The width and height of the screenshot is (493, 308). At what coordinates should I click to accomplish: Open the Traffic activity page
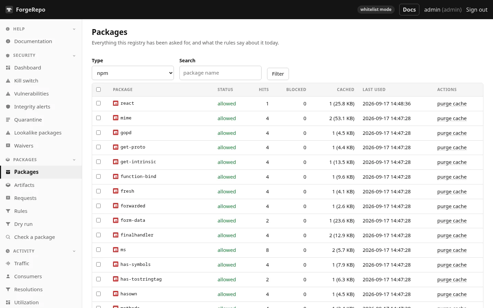point(41,264)
